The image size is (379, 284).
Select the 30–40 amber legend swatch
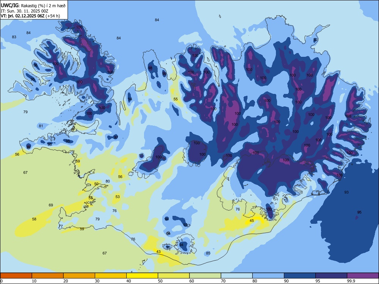111,276
